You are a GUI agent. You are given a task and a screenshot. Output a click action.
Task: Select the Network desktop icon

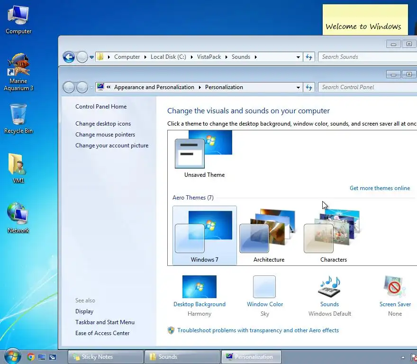tap(18, 218)
